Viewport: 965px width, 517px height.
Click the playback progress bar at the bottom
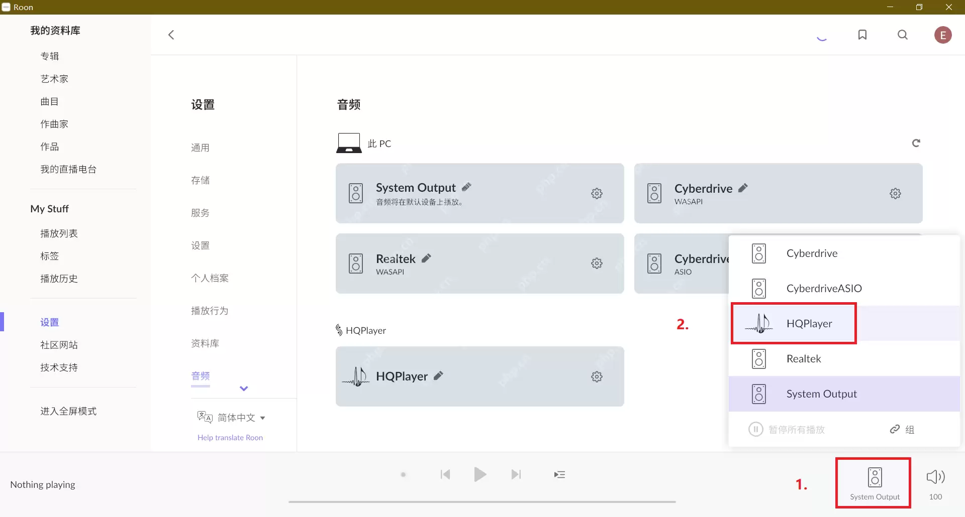coord(482,501)
